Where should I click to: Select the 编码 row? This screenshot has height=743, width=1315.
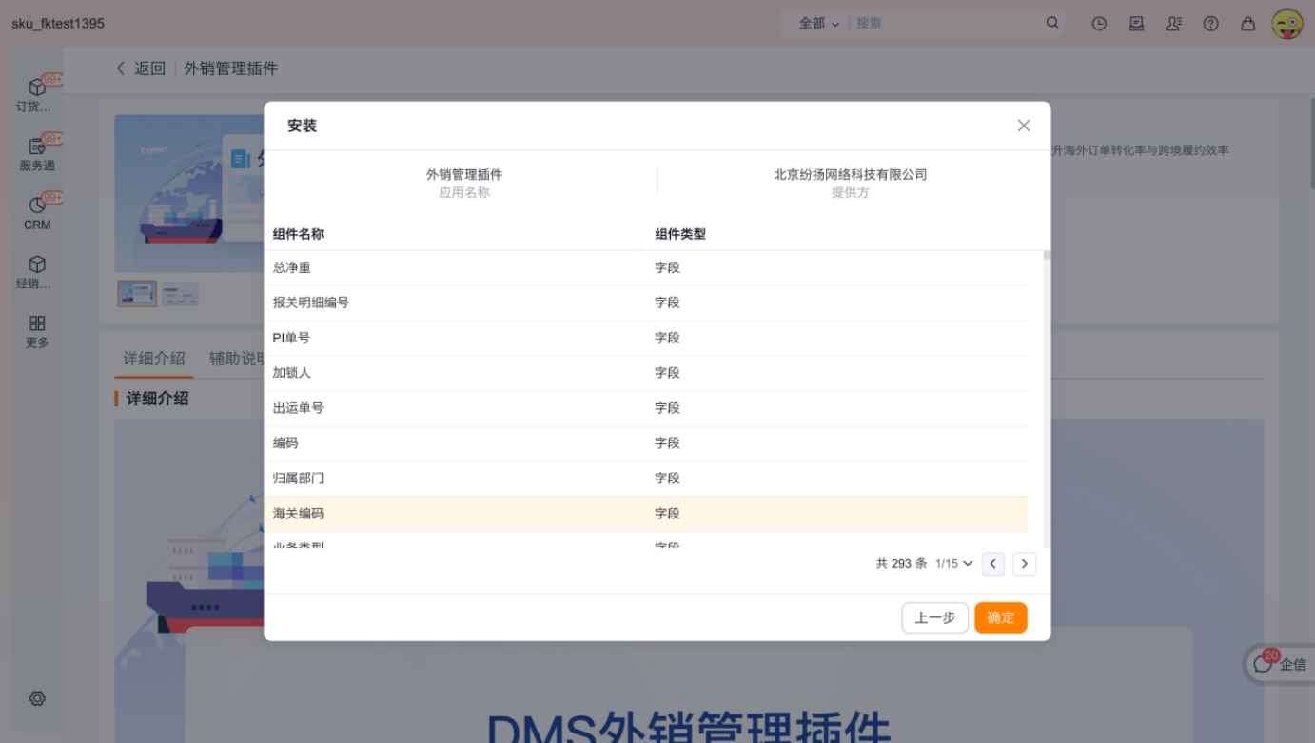(x=646, y=443)
